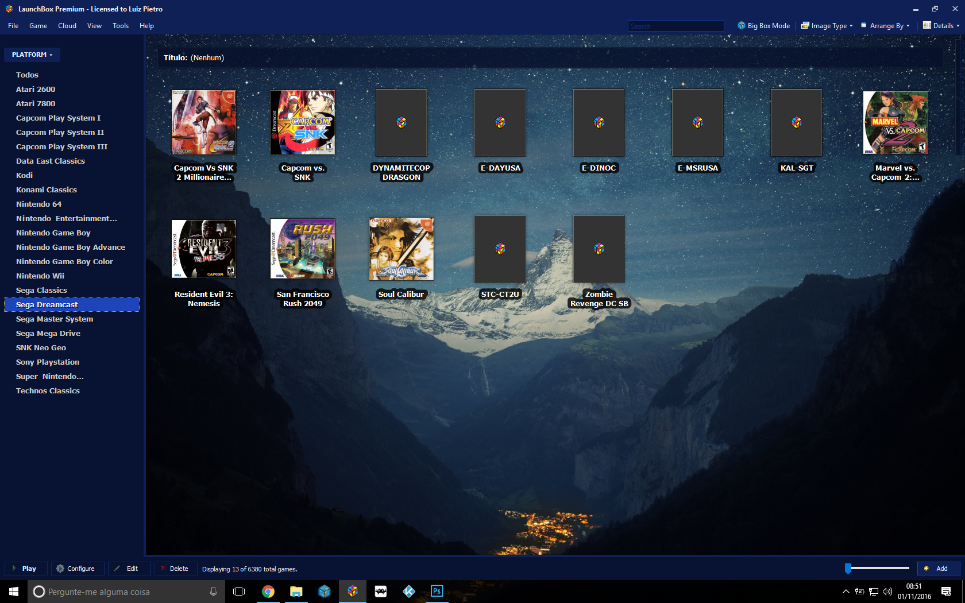Click the Cortana microphone icon
This screenshot has height=603, width=965.
(x=213, y=592)
